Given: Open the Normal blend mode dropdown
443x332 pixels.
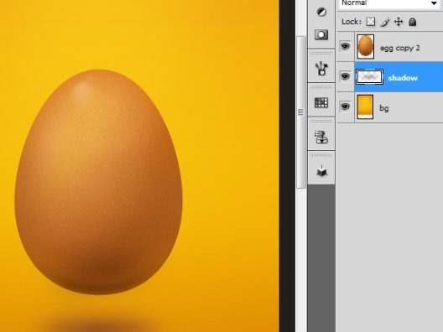Looking at the screenshot, I should click(389, 3).
